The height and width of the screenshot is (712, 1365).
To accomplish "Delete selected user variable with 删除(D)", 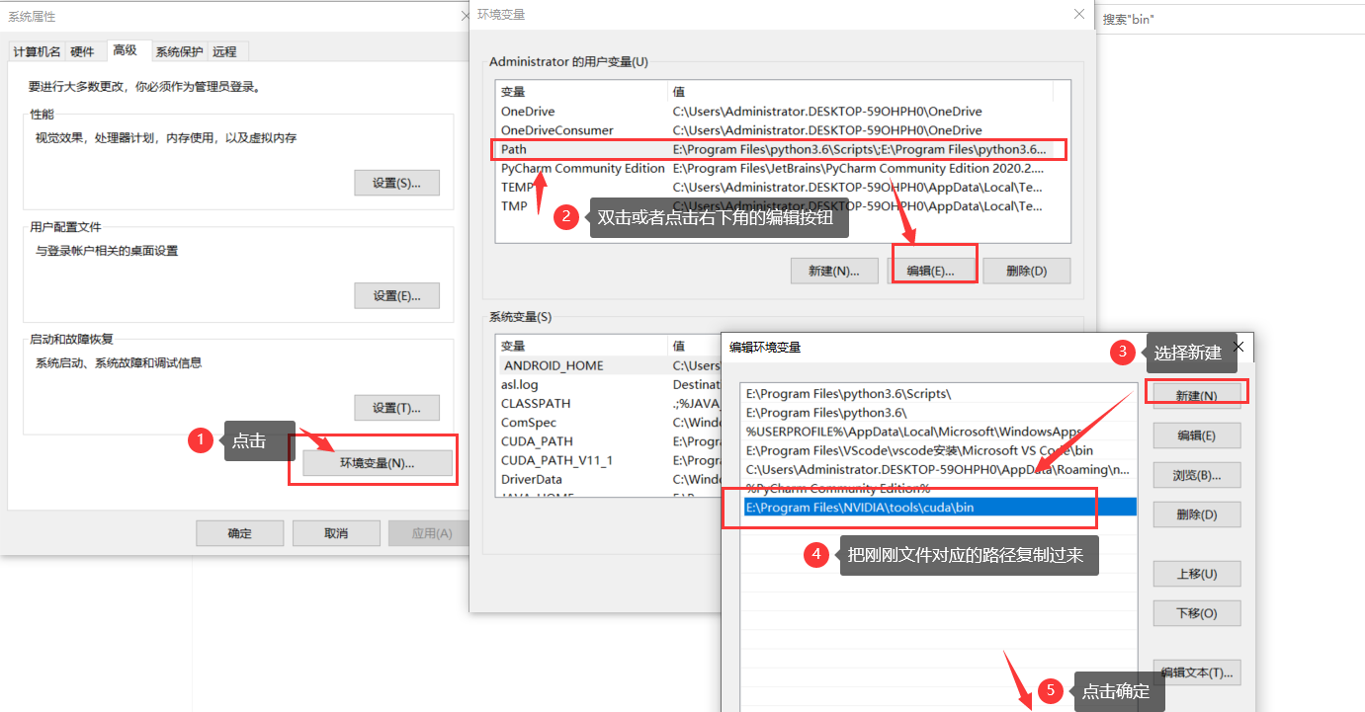I will click(x=1025, y=270).
